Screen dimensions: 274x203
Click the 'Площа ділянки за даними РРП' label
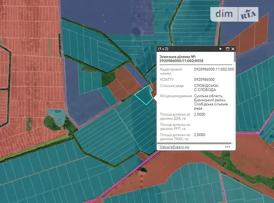[175, 126]
